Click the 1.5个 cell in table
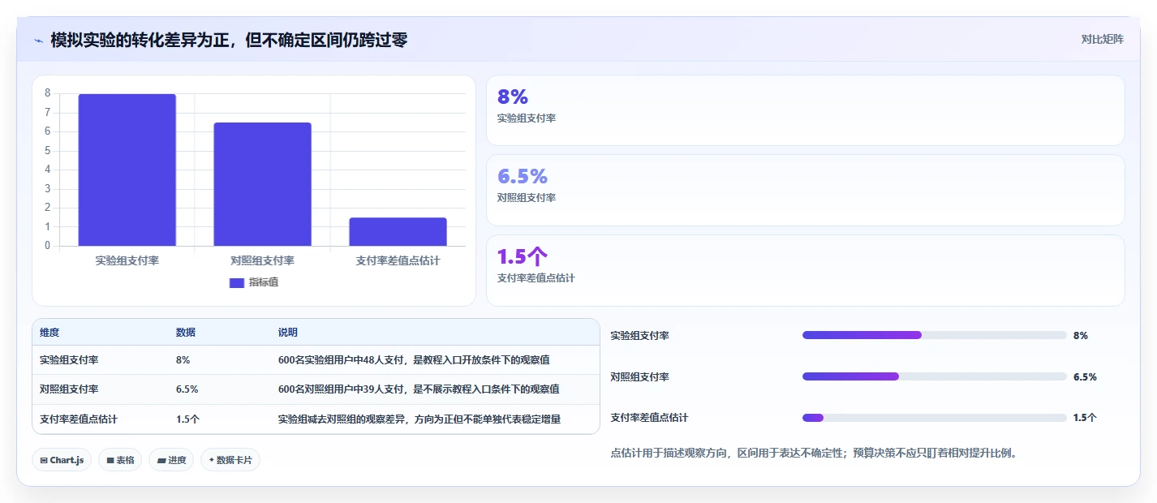1157x503 pixels. coord(187,419)
